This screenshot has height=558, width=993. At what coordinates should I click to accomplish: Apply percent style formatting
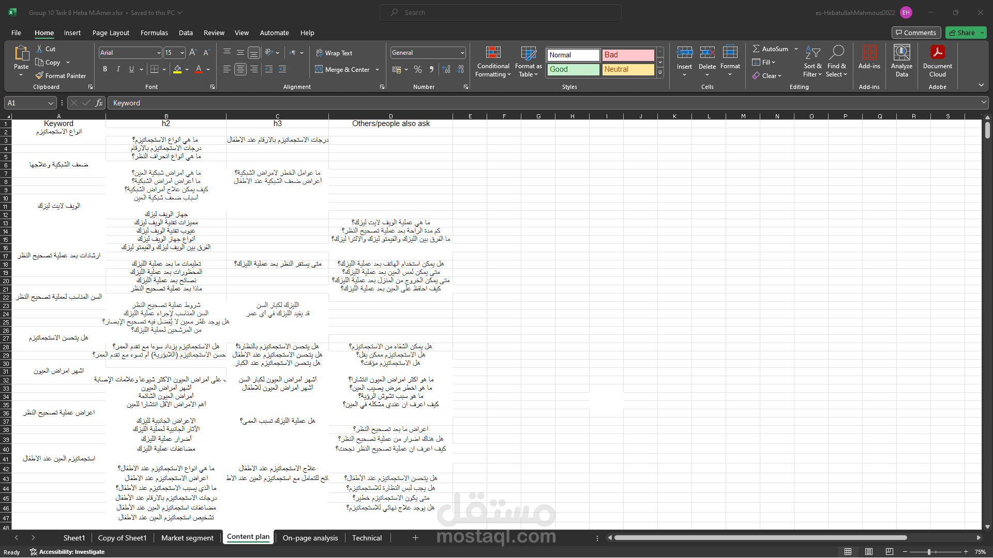coord(418,69)
